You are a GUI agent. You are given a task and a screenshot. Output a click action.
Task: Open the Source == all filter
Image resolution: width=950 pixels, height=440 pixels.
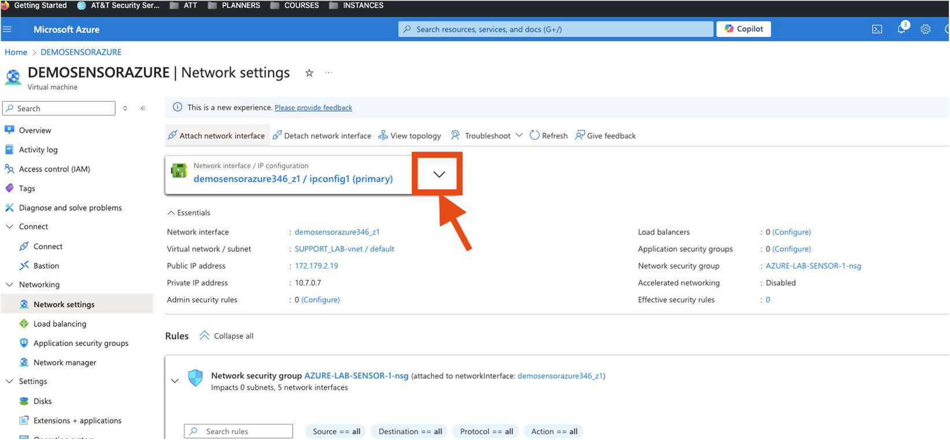click(x=335, y=431)
